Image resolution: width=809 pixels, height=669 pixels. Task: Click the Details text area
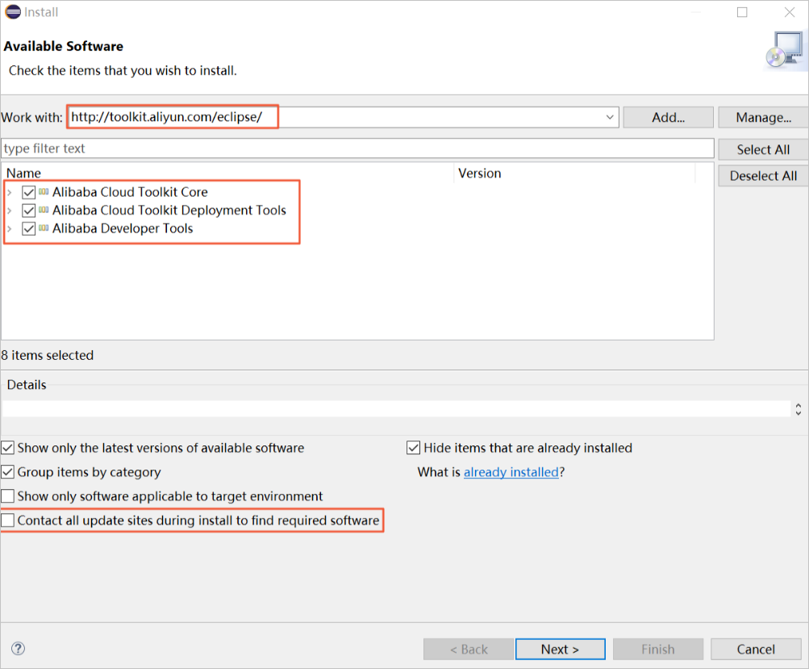(x=396, y=409)
